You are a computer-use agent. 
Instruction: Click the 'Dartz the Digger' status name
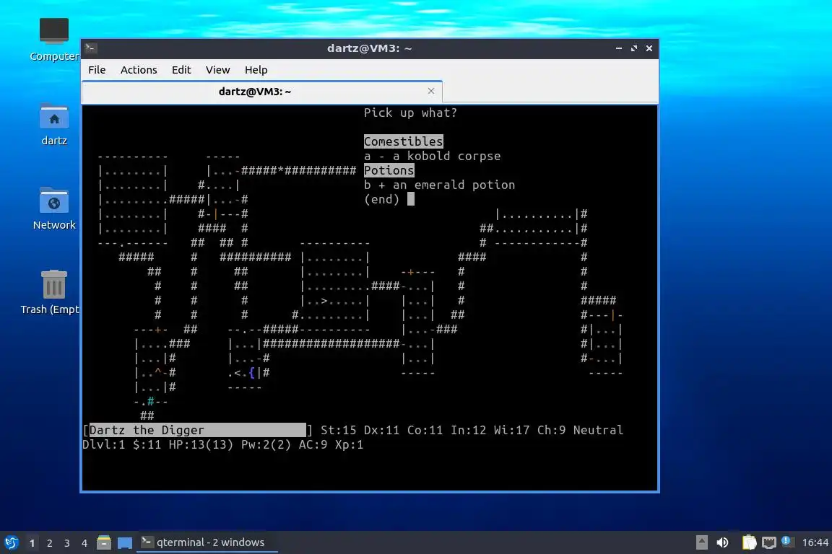point(147,430)
